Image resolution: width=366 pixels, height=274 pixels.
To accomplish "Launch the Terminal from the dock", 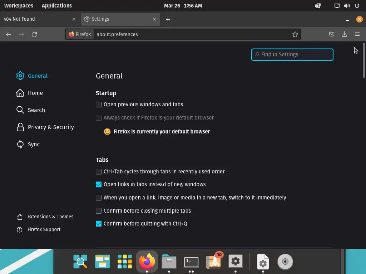I will [x=191, y=262].
